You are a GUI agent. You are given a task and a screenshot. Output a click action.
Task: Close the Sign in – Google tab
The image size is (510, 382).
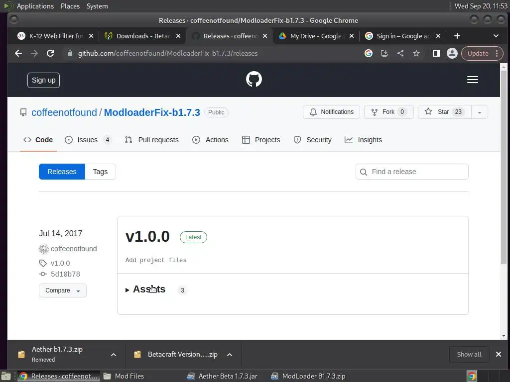[x=438, y=36]
